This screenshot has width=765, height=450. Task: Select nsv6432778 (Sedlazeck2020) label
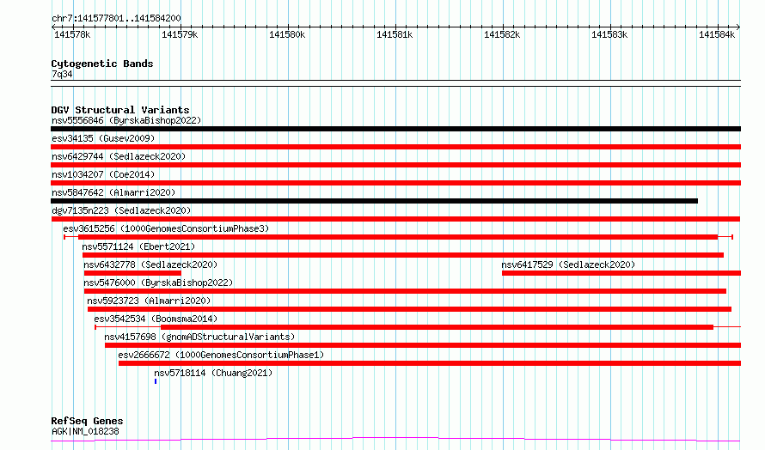(x=150, y=265)
